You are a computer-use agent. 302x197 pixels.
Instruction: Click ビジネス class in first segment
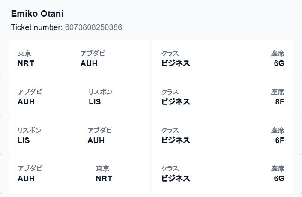(176, 63)
